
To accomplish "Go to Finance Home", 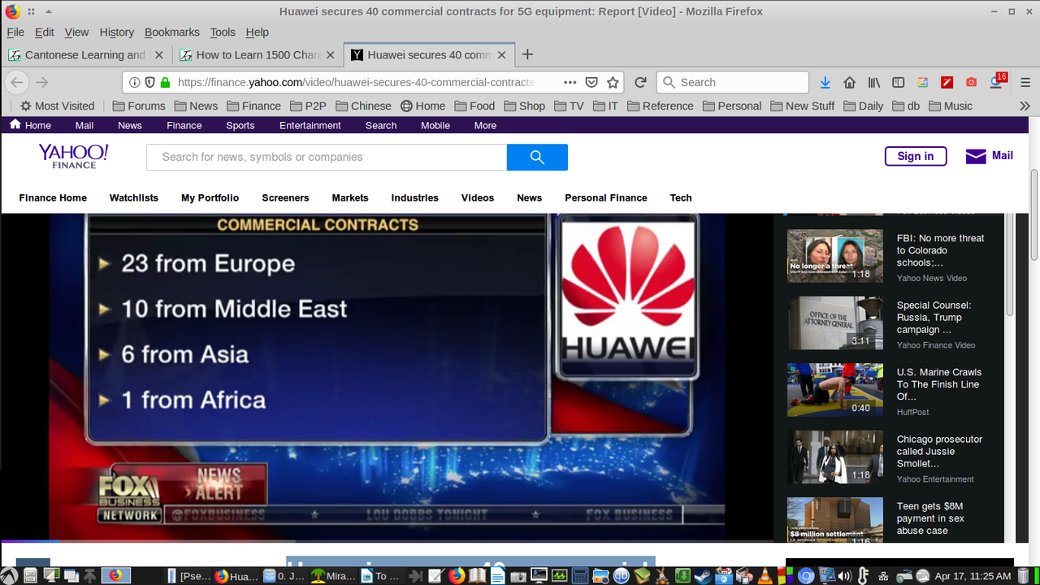I will point(53,197).
